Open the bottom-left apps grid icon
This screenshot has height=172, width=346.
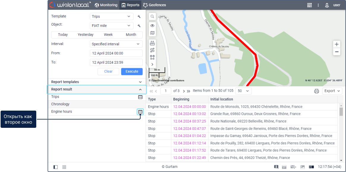pos(64,167)
